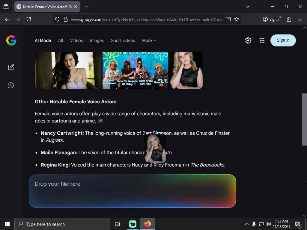Open Windows Task View

(x=118, y=224)
